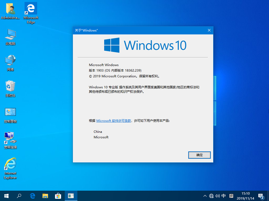The height and width of the screenshot is (201, 269).
Task: Launch Microsoft Store from the taskbar
Action: [x=58, y=196]
